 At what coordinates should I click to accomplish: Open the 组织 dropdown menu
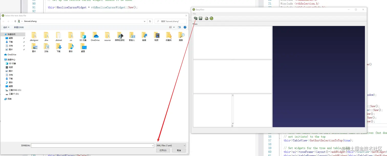tap(6, 27)
